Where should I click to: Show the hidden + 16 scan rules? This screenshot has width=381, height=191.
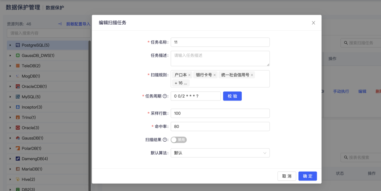[x=181, y=83]
